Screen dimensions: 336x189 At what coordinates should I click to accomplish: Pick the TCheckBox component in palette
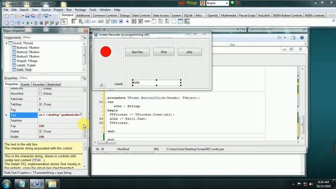click(x=121, y=22)
